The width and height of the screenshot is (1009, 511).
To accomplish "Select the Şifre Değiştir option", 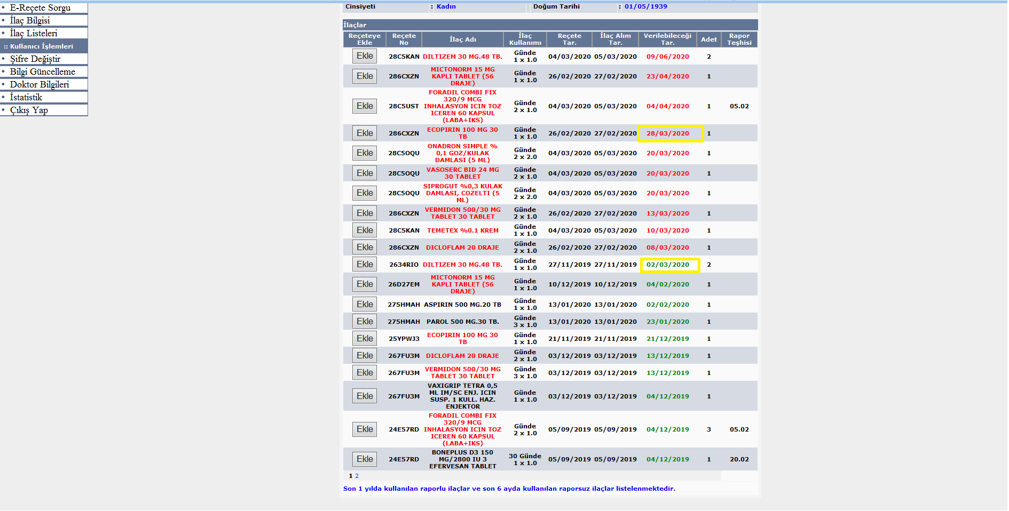I will coord(35,59).
